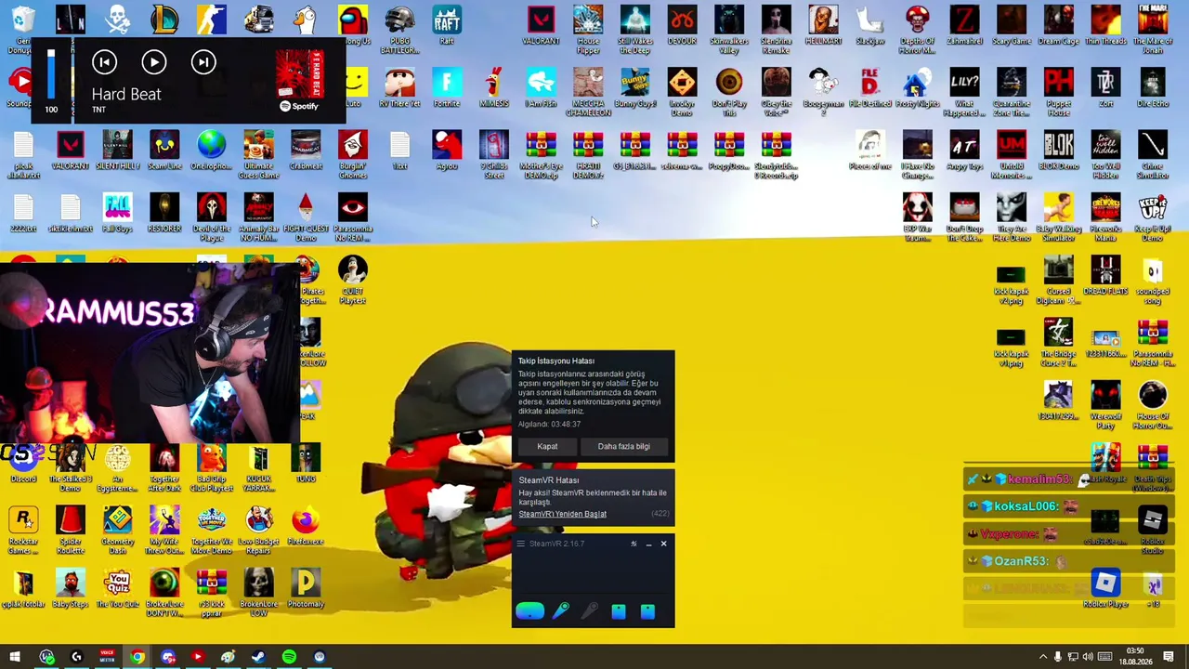Open the Werewolf Party desktop icon
This screenshot has width=1189, height=669.
pyautogui.click(x=1105, y=405)
